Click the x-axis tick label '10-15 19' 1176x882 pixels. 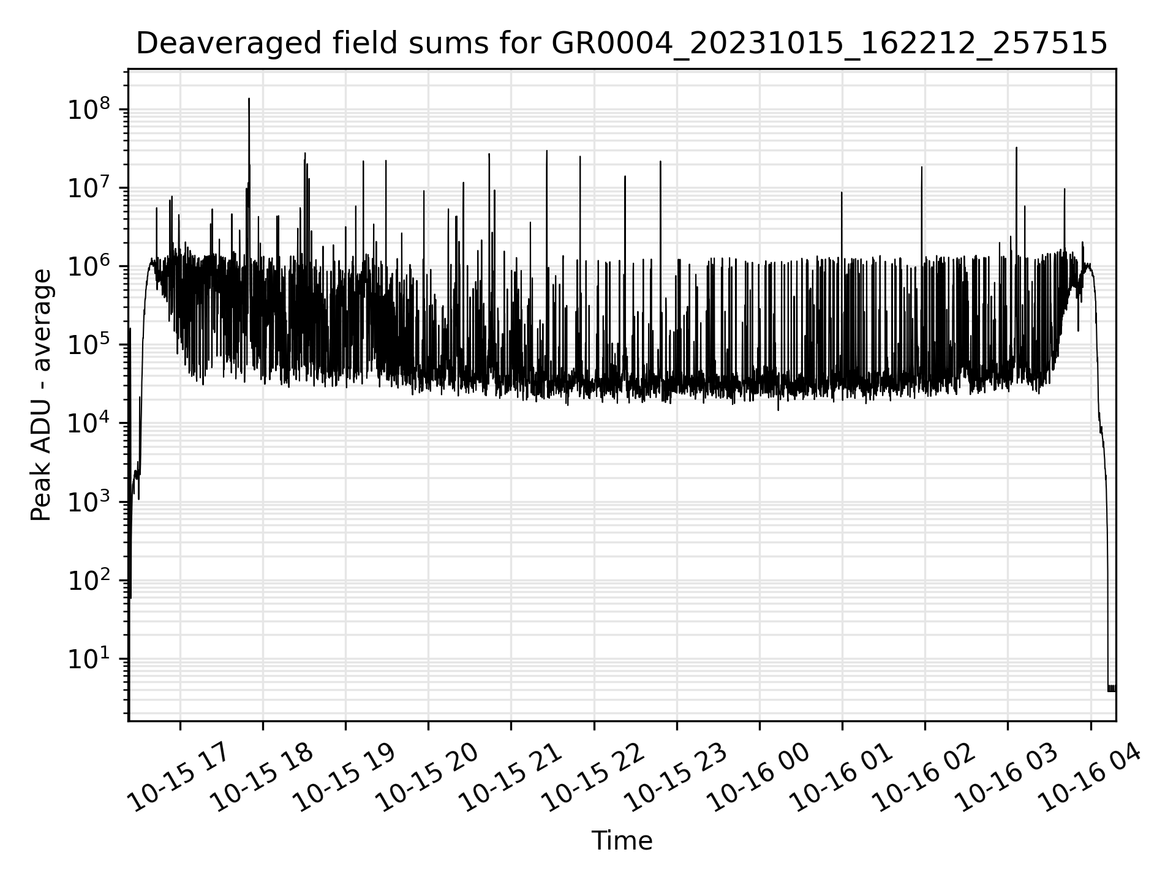click(345, 775)
